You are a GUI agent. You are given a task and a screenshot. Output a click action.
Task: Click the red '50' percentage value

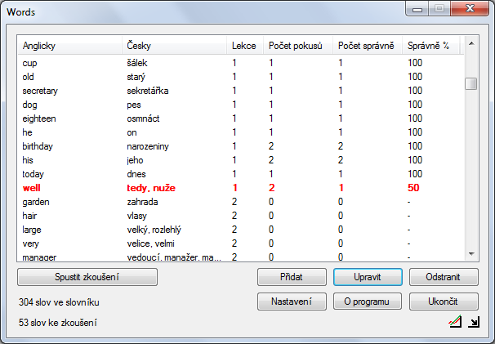pos(413,188)
